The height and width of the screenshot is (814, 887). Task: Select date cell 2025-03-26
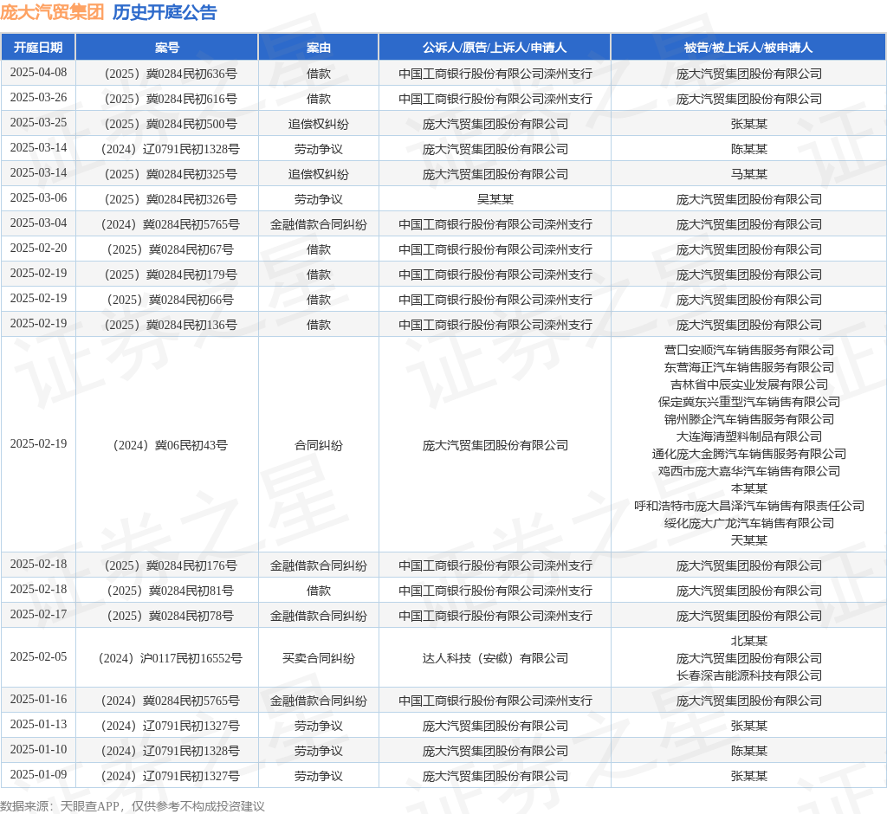coord(38,97)
